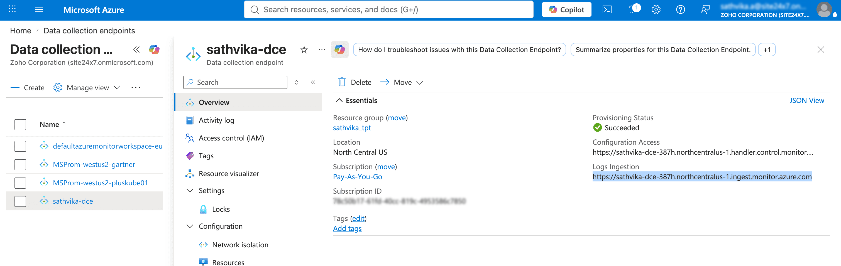Open the portal hamburger menu
Screen dimensions: 841x266
39,9
